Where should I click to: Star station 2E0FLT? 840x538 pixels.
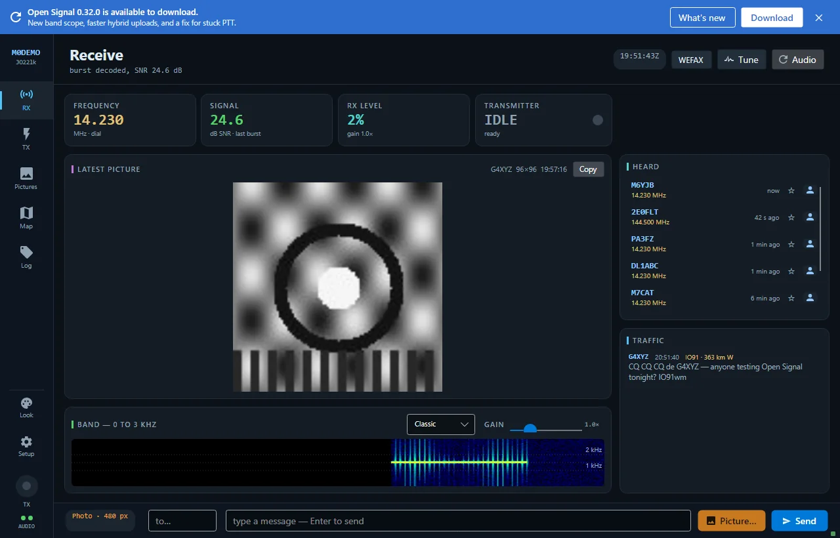point(791,217)
